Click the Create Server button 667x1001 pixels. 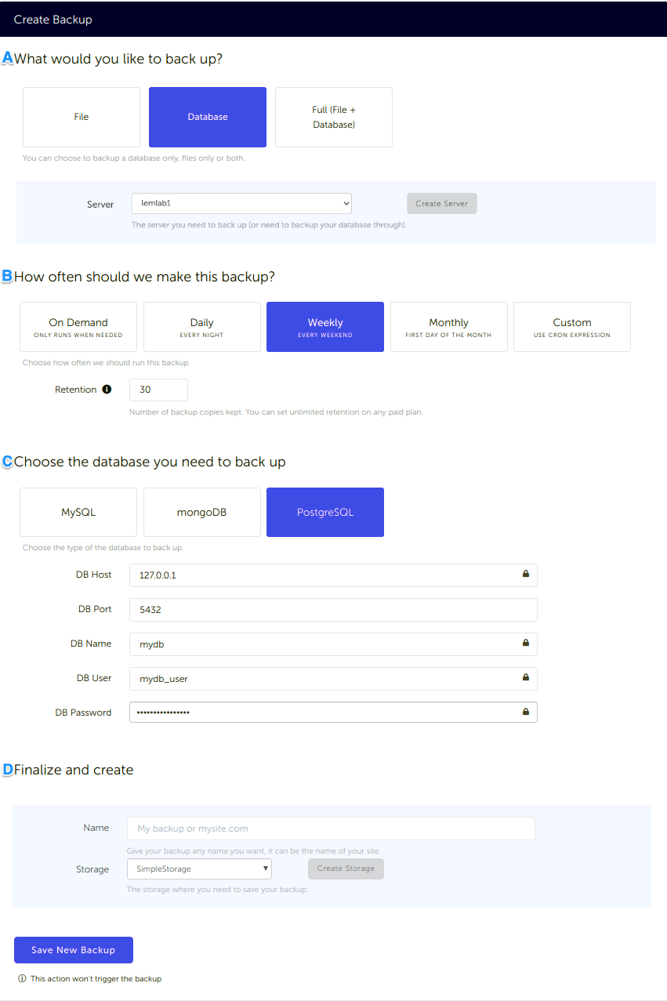point(441,202)
